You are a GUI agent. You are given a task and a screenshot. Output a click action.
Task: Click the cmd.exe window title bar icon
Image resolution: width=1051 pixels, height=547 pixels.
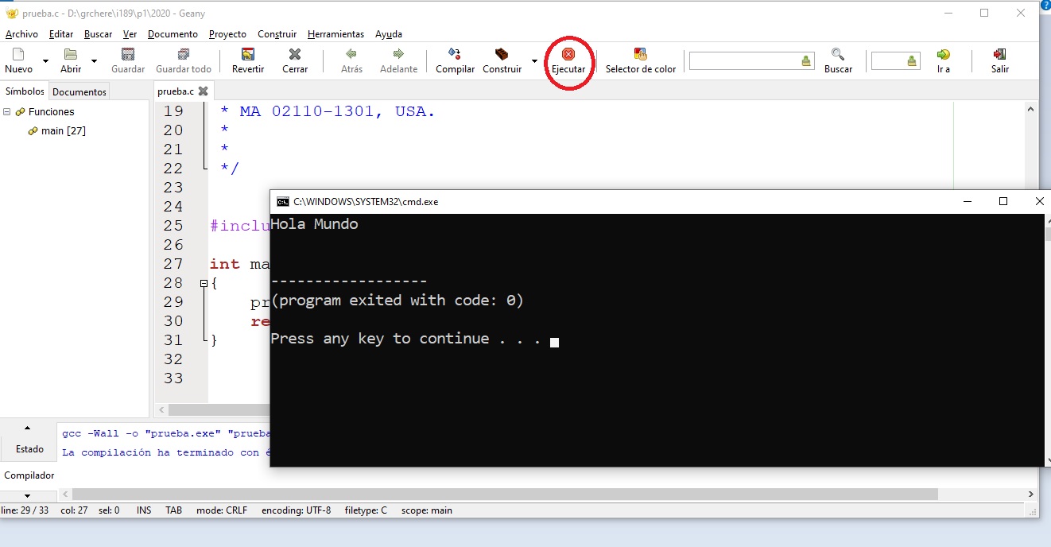pyautogui.click(x=282, y=202)
